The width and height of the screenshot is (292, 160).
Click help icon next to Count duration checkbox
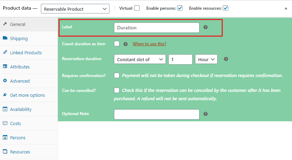point(126,44)
